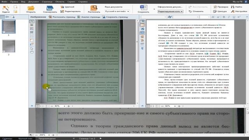
Task: Toggle superscript formatting
Action: 238,17
